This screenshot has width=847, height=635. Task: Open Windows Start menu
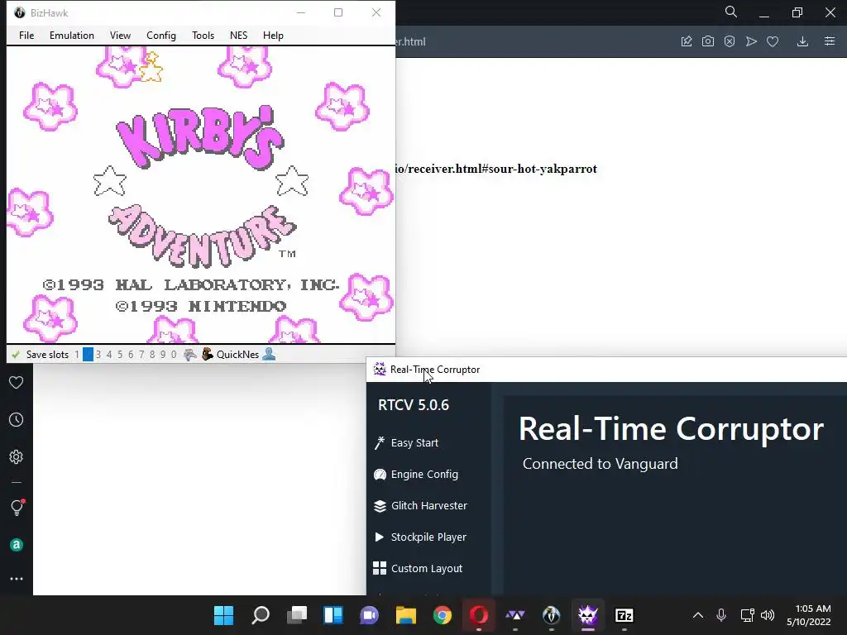pos(223,615)
